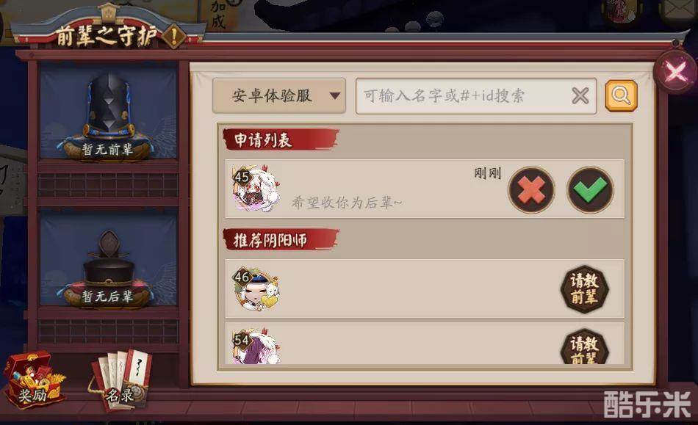The width and height of the screenshot is (698, 425).
Task: Click 请教前辈 for level 46 player
Action: (584, 289)
